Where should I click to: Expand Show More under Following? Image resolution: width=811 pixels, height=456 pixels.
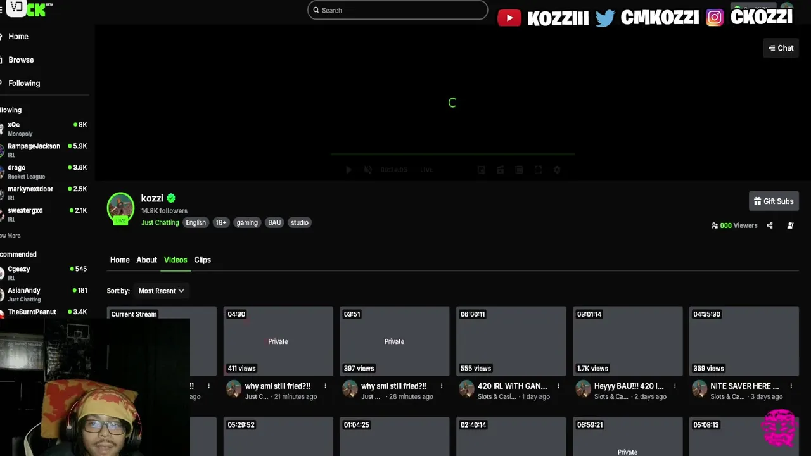(x=10, y=236)
